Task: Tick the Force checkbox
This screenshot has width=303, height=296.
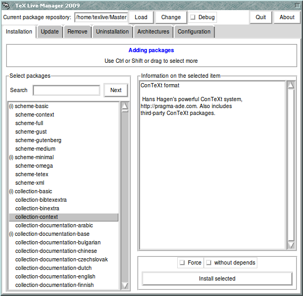Action: pyautogui.click(x=182, y=262)
